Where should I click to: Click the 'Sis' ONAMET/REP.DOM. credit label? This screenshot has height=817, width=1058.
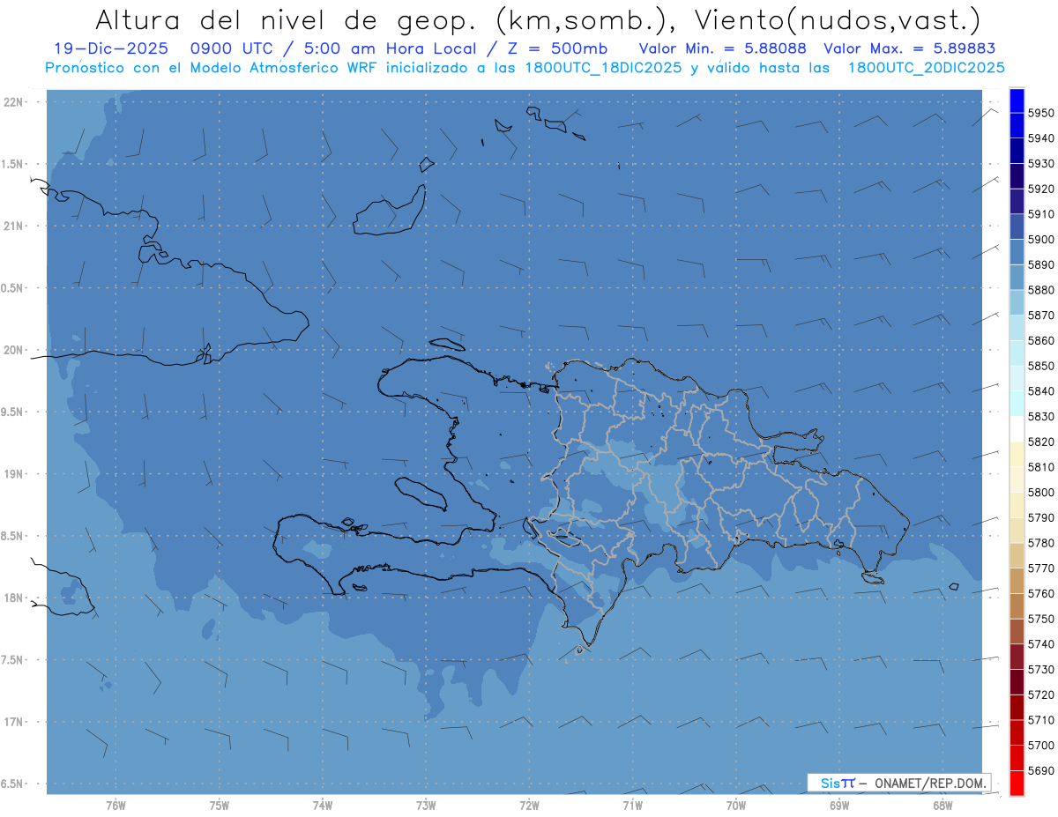coord(899,783)
